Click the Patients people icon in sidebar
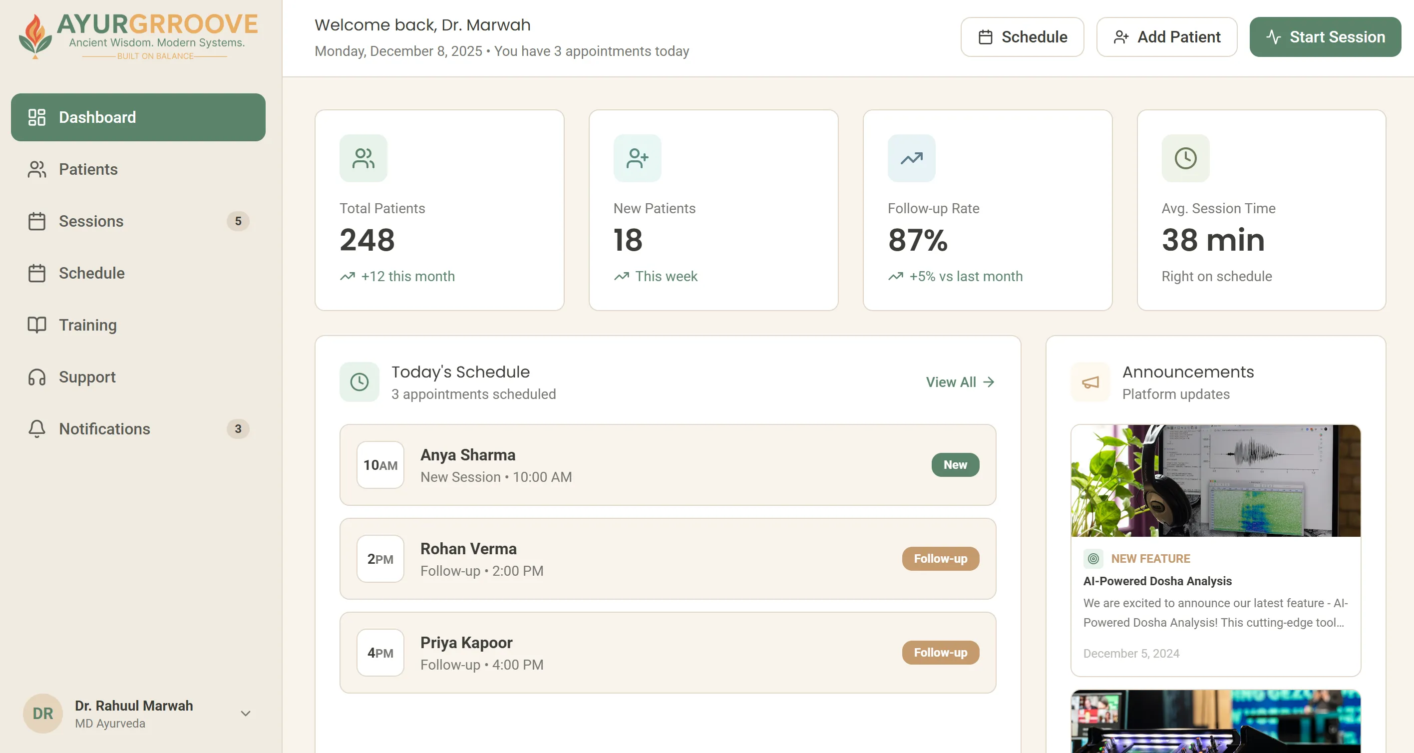This screenshot has width=1414, height=753. [x=37, y=169]
